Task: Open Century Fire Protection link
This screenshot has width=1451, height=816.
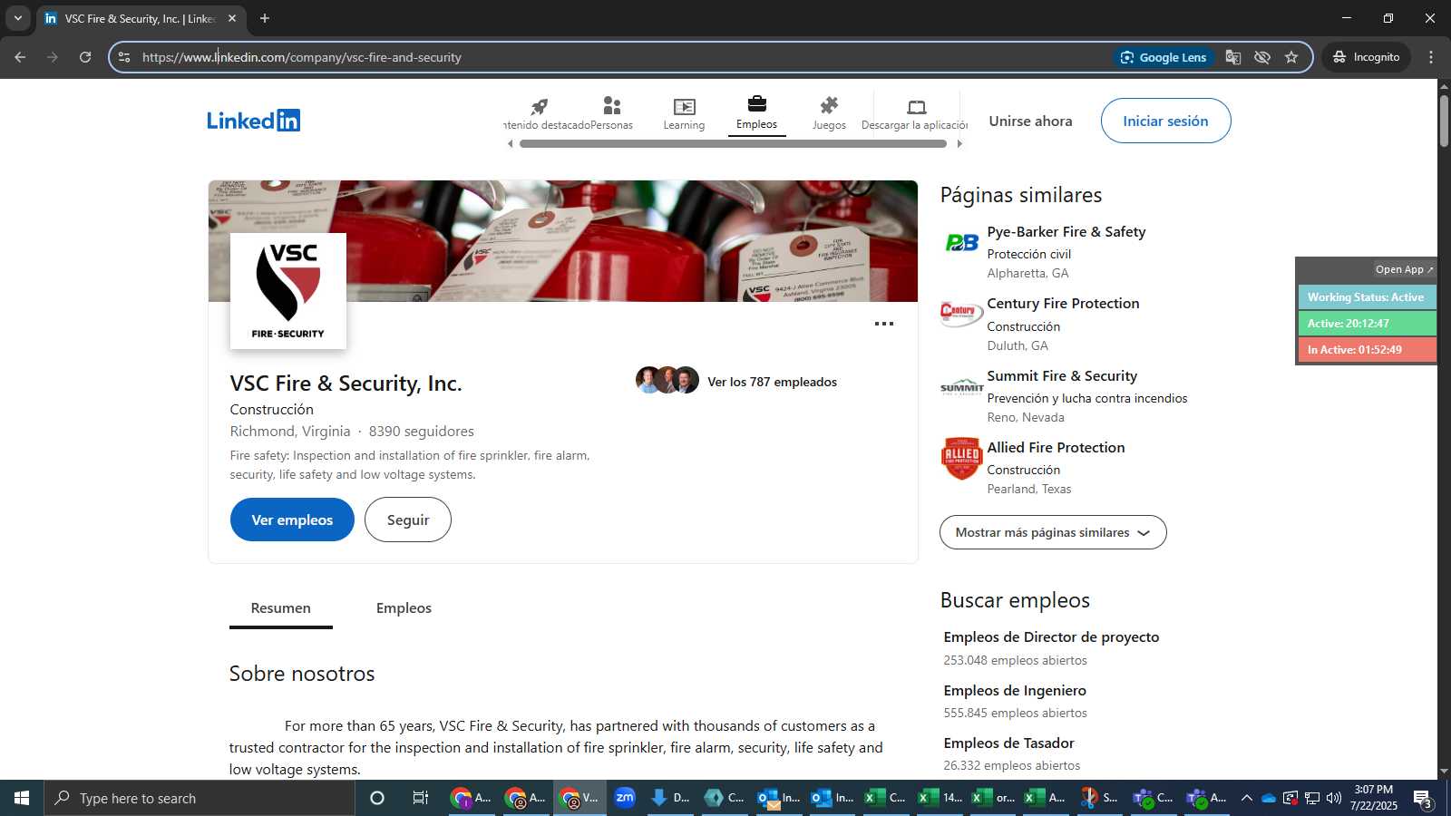Action: (1063, 304)
